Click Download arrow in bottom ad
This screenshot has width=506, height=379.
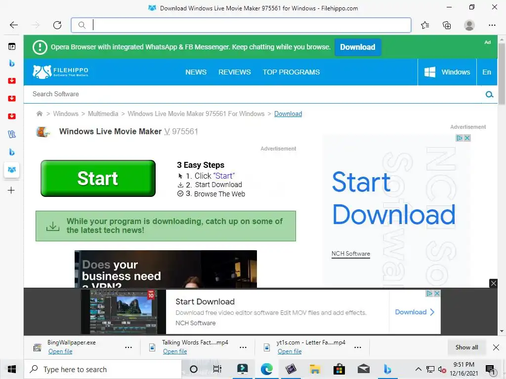(415, 312)
